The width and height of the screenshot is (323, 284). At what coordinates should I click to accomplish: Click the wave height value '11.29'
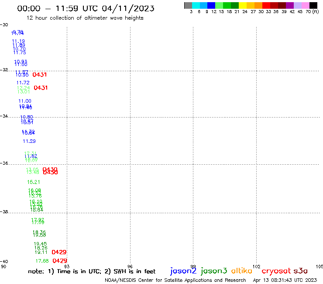tap(29, 141)
